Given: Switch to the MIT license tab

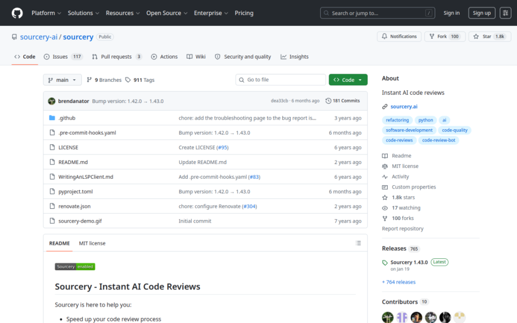Looking at the screenshot, I should click(x=92, y=243).
